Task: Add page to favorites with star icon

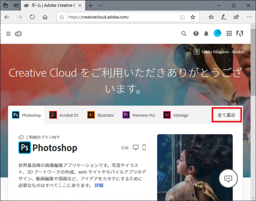Action: pyautogui.click(x=192, y=17)
